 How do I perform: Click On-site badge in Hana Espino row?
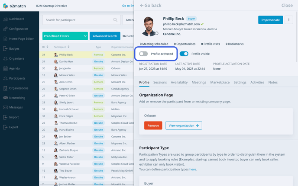pyautogui.click(x=98, y=130)
